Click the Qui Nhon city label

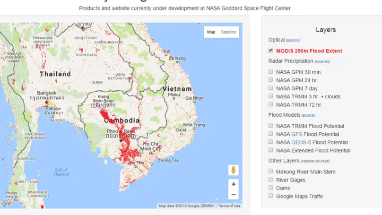click(194, 98)
